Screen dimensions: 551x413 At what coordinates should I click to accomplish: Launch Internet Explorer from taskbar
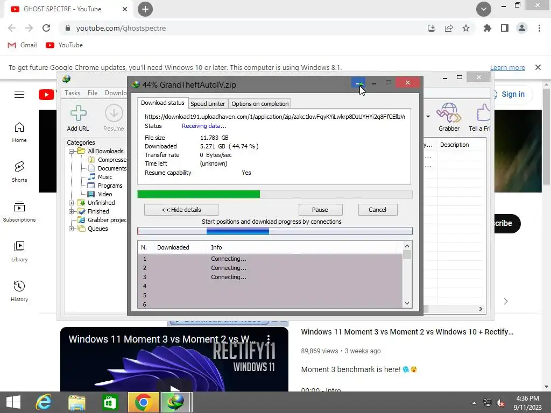[44, 402]
